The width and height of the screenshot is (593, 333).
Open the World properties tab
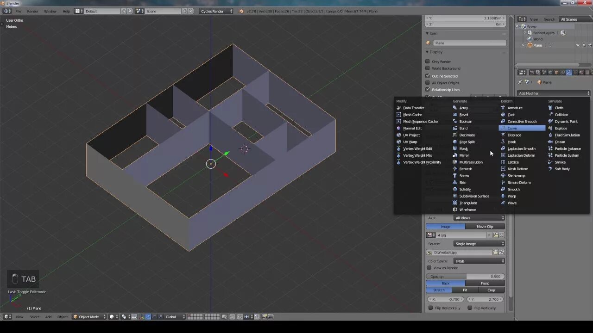(550, 73)
